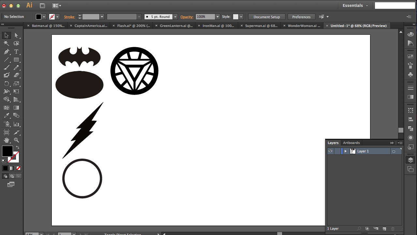Image resolution: width=417 pixels, height=235 pixels.
Task: Select the Line Segment tool
Action: click(x=7, y=60)
